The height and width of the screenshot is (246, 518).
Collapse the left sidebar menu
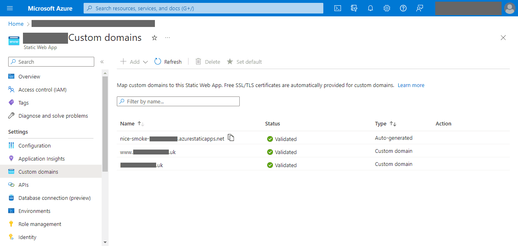click(x=102, y=62)
